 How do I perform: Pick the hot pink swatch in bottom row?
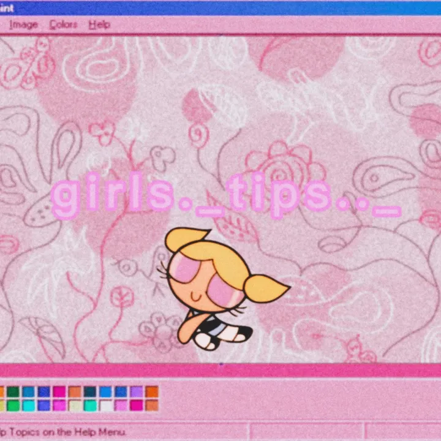tap(137, 405)
